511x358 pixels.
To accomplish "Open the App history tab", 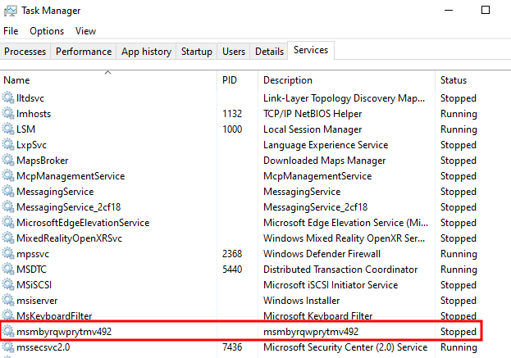I will pyautogui.click(x=146, y=52).
